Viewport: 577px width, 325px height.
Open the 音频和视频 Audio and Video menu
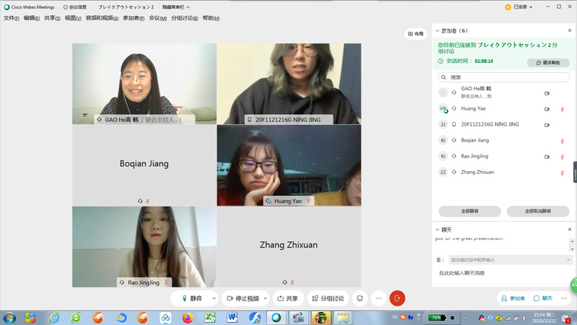click(102, 18)
